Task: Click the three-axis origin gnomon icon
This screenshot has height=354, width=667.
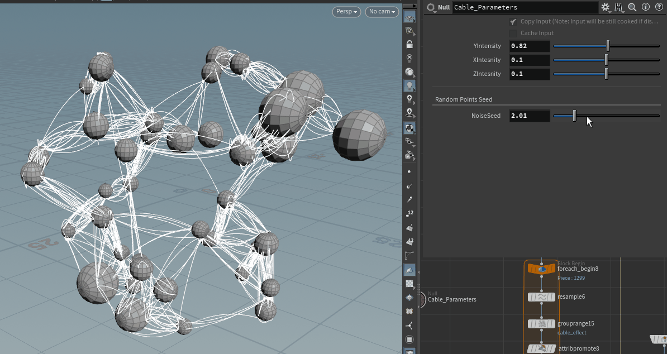Action: click(409, 326)
